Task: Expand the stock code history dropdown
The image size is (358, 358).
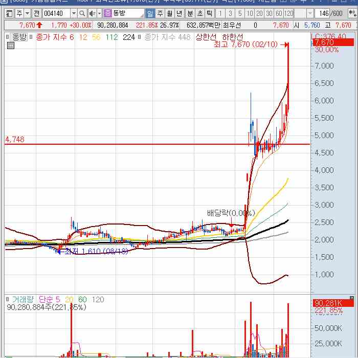Action: pos(74,13)
